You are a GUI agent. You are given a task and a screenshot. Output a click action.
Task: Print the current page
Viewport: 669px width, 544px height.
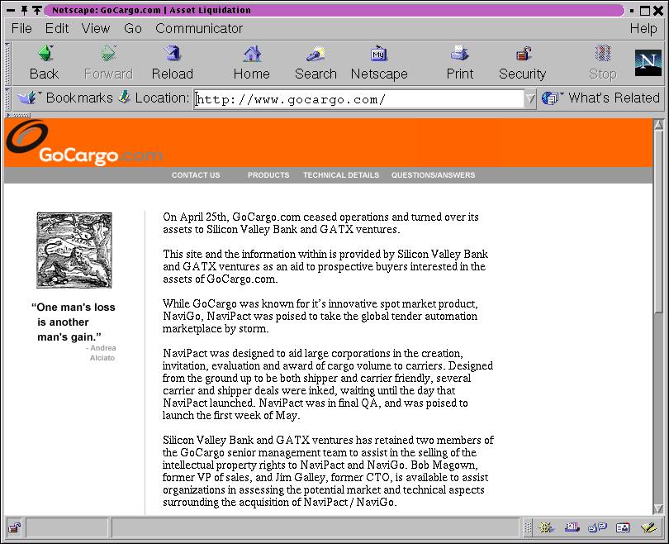(459, 63)
